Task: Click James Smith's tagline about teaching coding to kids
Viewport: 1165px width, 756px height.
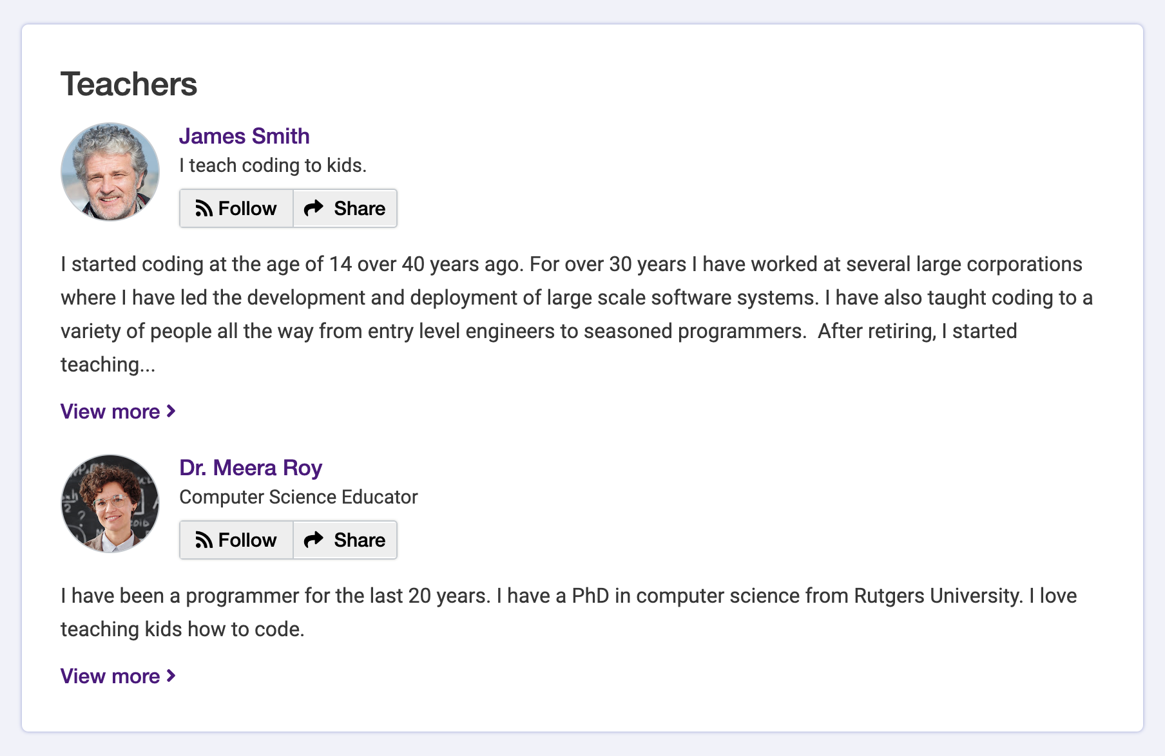Action: (x=273, y=165)
